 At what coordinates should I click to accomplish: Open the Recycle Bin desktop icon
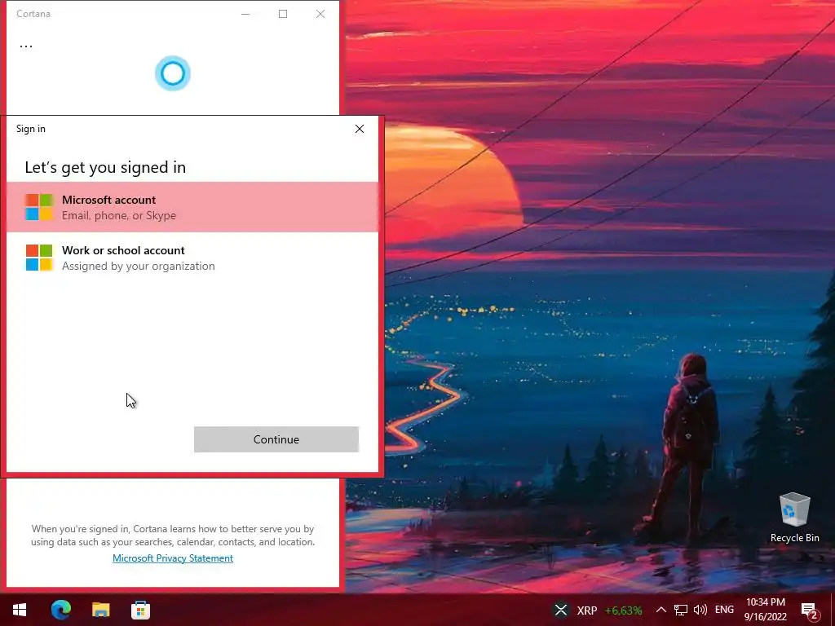pos(794,518)
